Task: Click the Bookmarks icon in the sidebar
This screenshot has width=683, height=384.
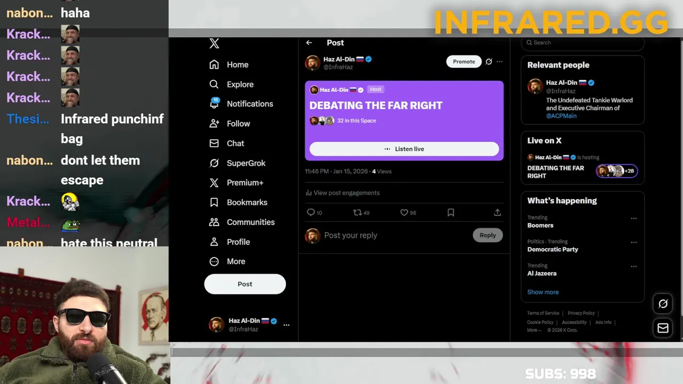Action: pyautogui.click(x=214, y=203)
